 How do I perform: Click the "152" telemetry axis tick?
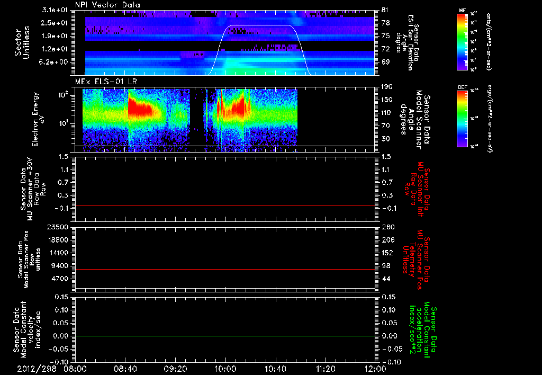387,253
